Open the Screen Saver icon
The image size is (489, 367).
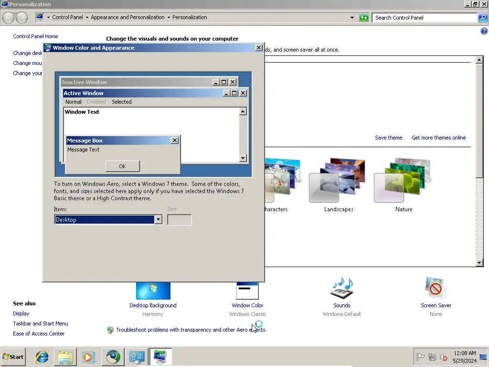[x=436, y=288]
